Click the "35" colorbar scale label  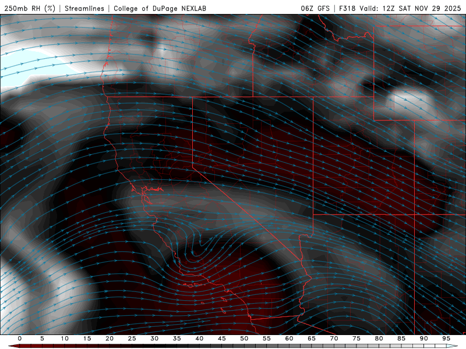click(x=177, y=339)
